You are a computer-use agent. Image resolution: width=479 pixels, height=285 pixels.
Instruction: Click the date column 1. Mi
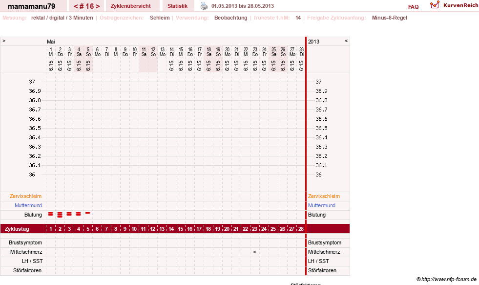tap(51, 52)
